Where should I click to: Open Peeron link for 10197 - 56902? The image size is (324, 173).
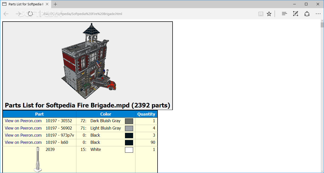(23, 128)
